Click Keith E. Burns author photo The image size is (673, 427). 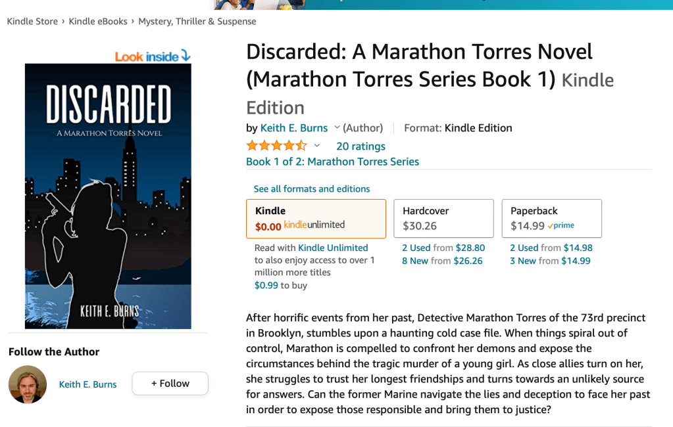click(28, 384)
